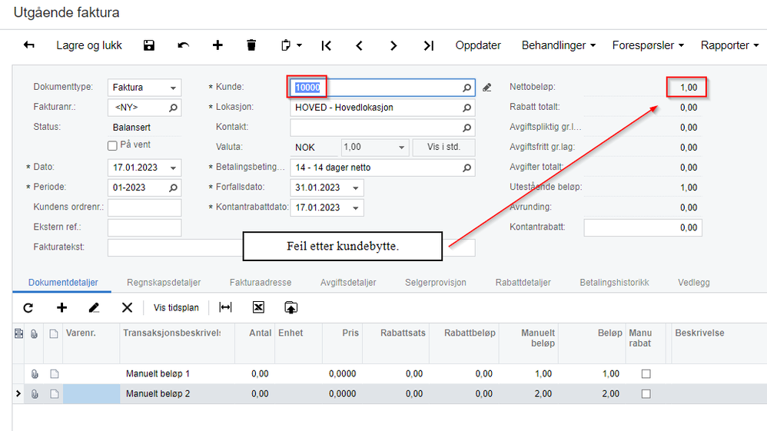The image size is (767, 431).
Task: Click the Vis tidsplan button
Action: point(176,308)
